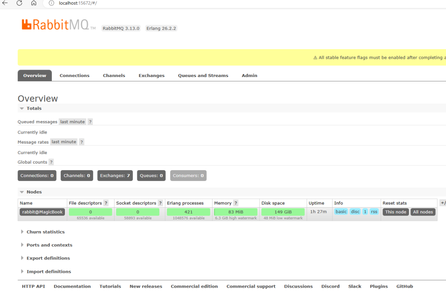Change Queued messages last minute range
Screen dimensions: 446x299
click(x=73, y=122)
